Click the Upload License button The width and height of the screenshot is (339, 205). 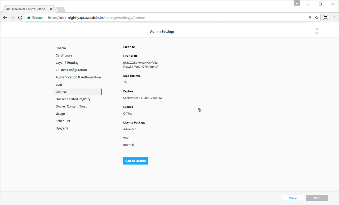[135, 161]
